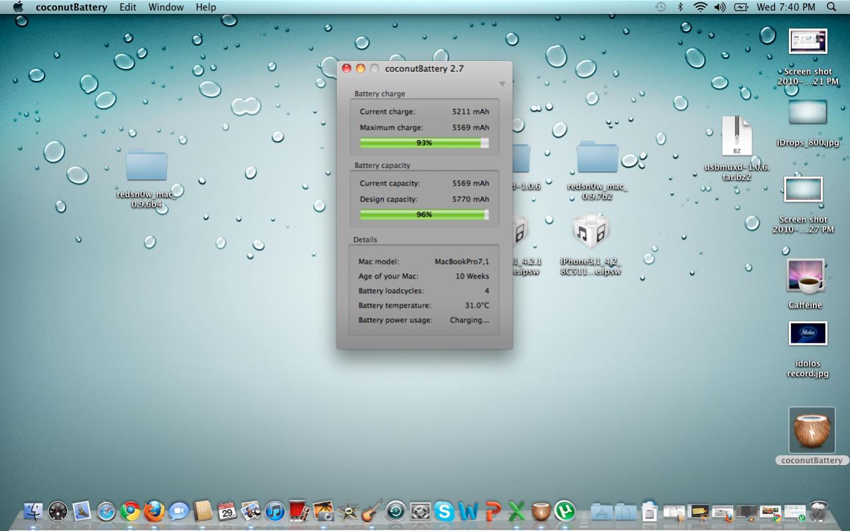850x531 pixels.
Task: Open Photo Booth red curtain icon
Action: [x=299, y=510]
